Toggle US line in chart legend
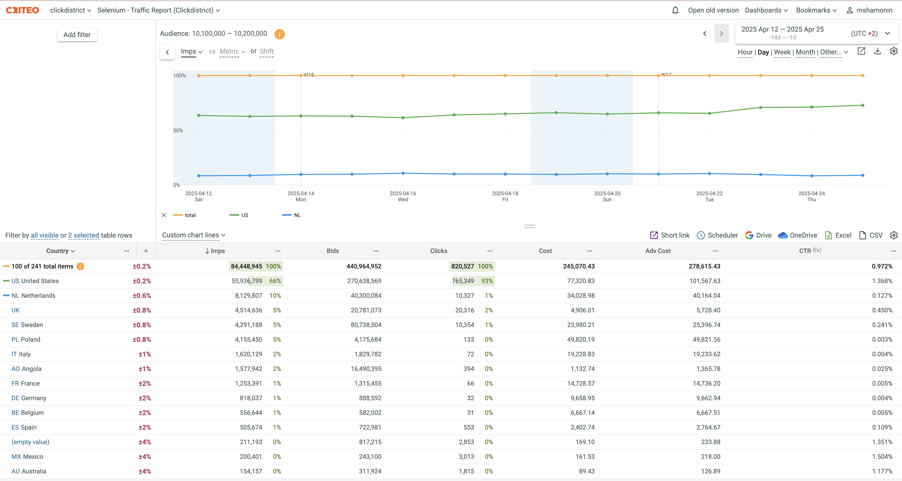902x481 pixels. (x=239, y=215)
